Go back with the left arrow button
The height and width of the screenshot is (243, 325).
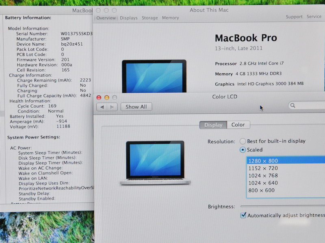[x=102, y=107]
